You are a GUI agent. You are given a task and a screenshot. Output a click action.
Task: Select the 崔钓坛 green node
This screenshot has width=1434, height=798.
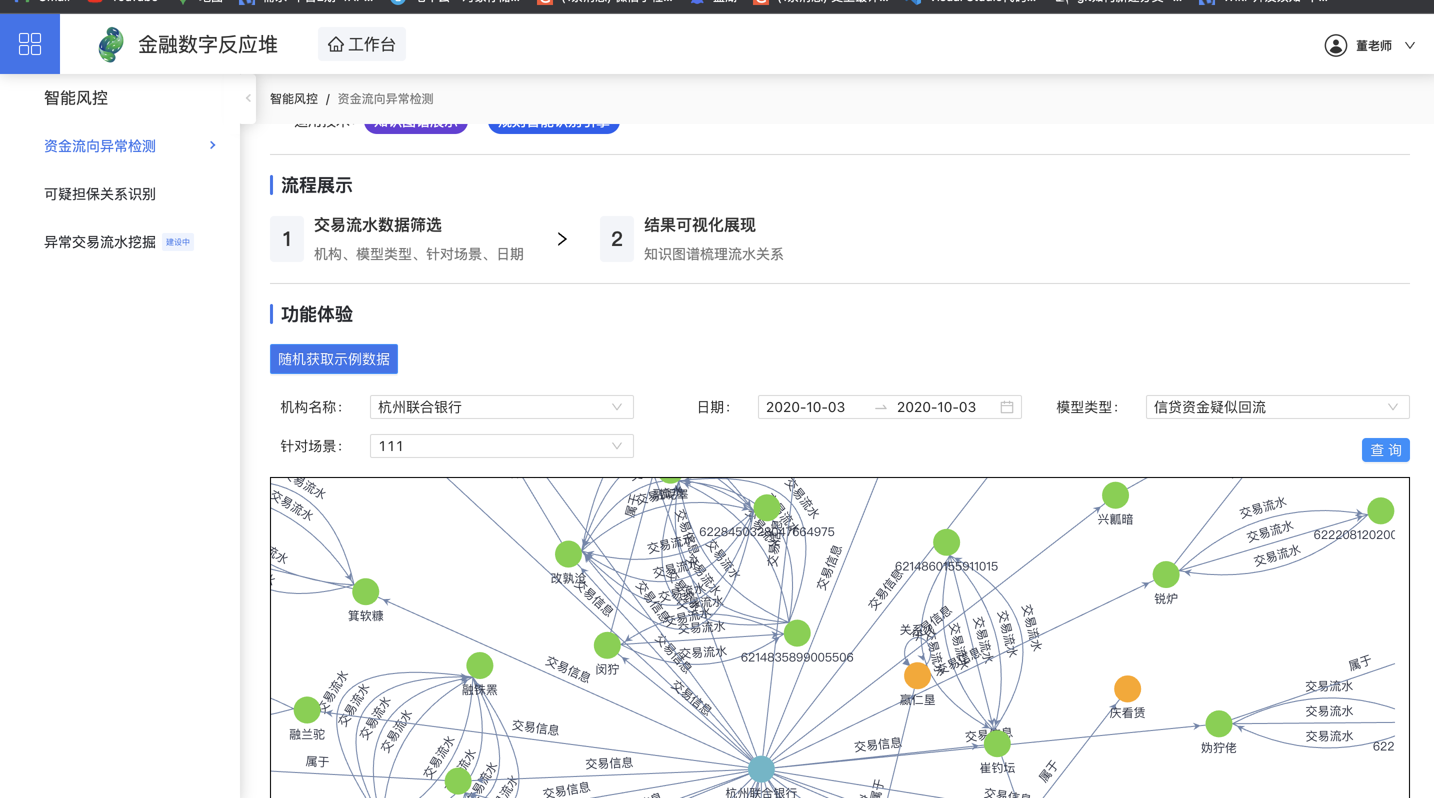coord(997,743)
